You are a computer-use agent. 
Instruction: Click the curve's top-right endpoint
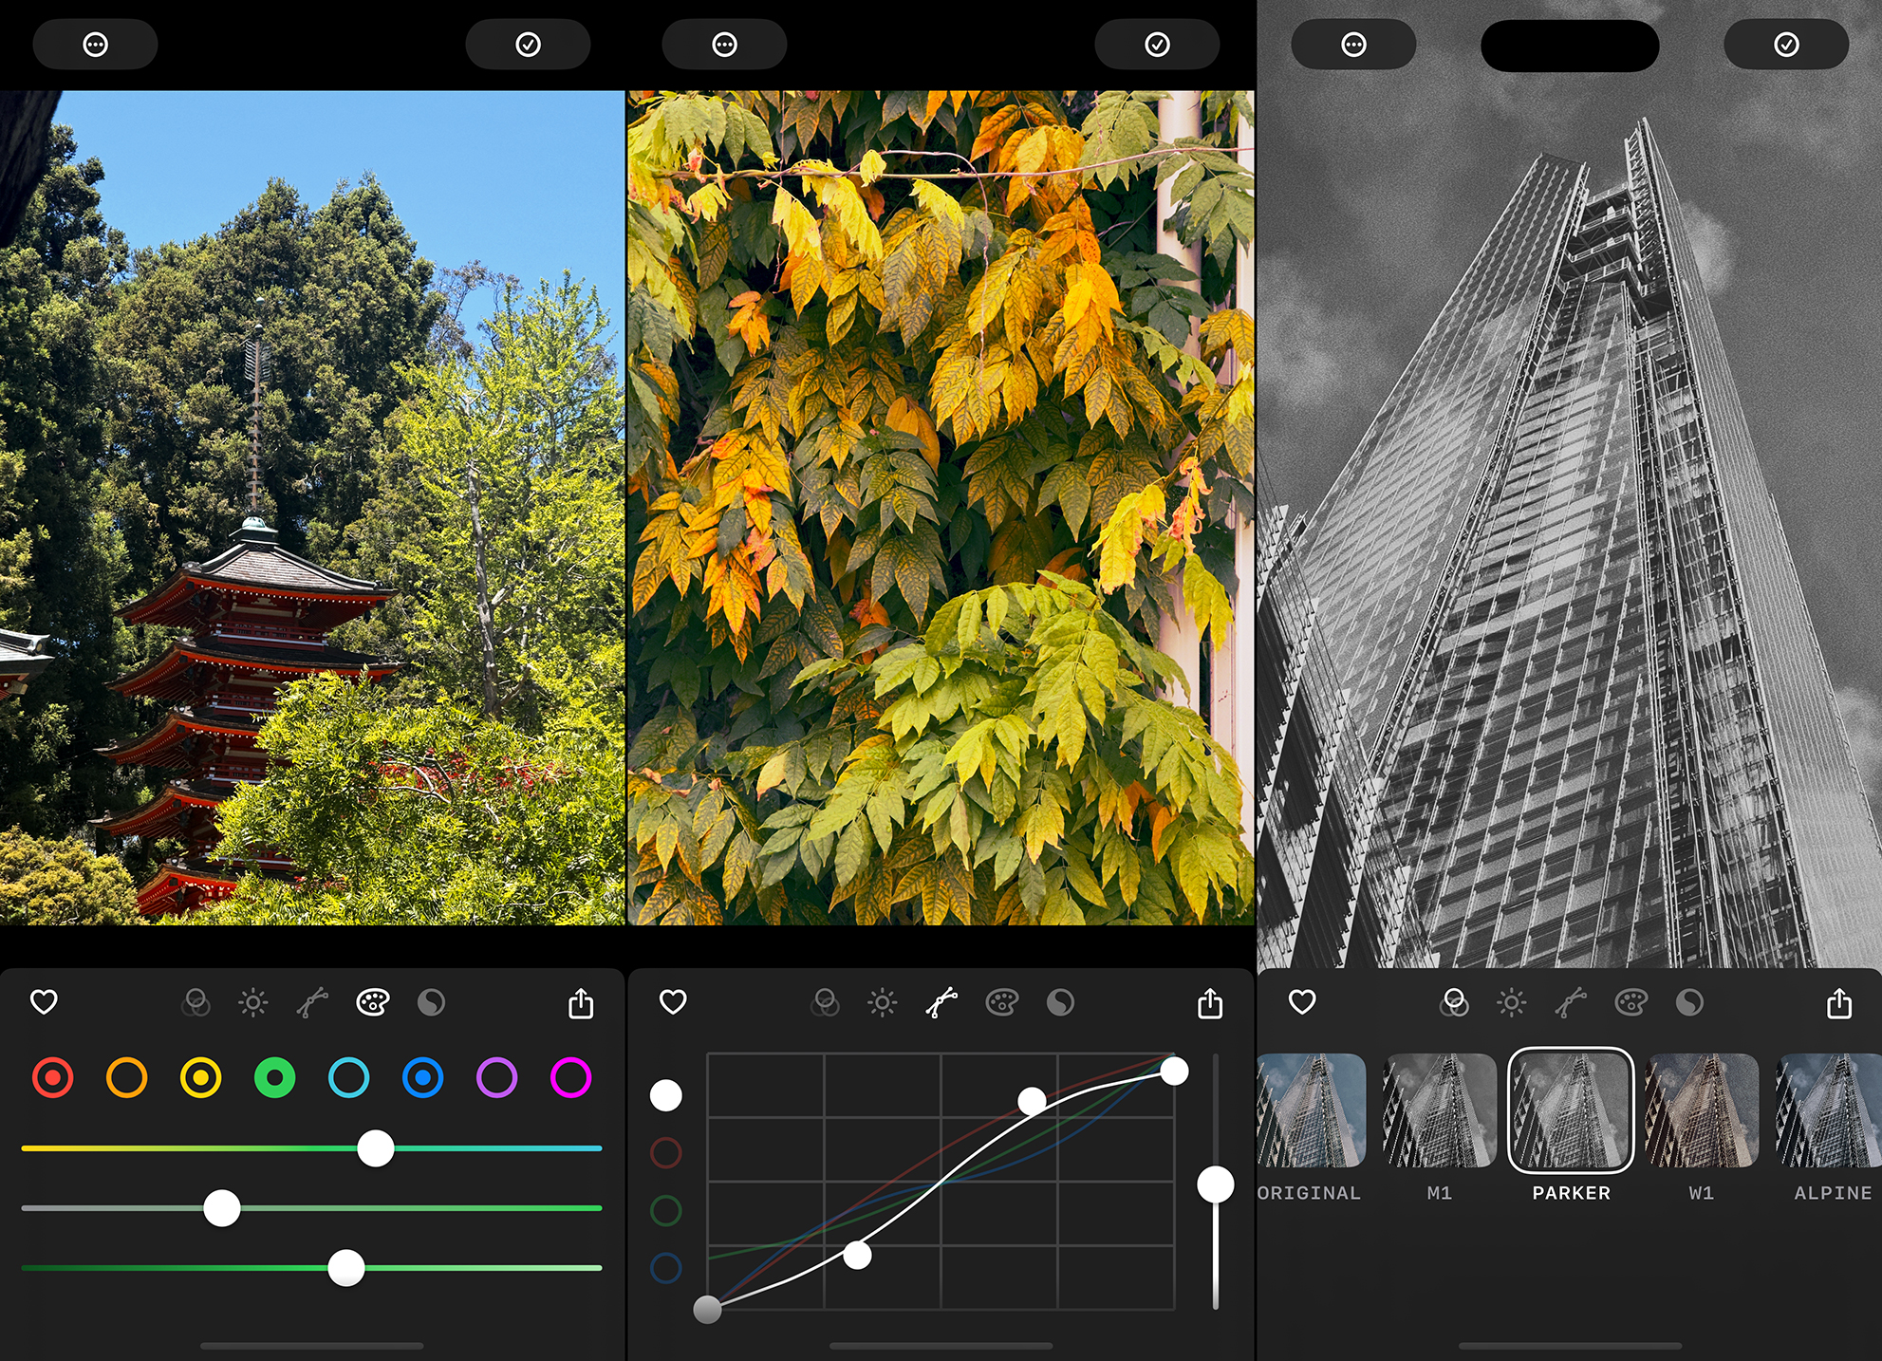(1175, 1072)
